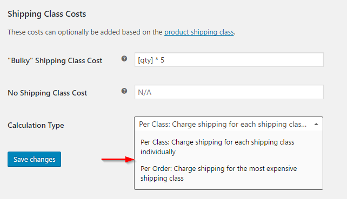The width and height of the screenshot is (347, 199).
Task: Click the red arrow pointing at dropdown
Action: pyautogui.click(x=118, y=159)
